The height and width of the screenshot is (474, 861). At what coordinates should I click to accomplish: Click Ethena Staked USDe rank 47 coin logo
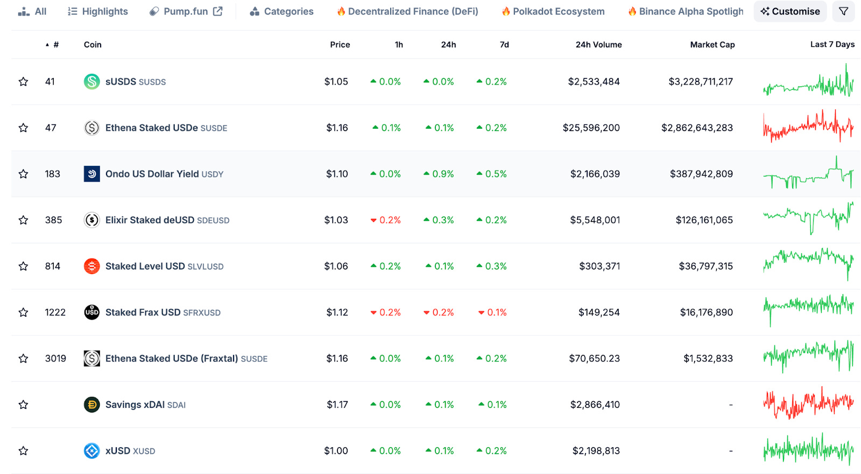92,128
